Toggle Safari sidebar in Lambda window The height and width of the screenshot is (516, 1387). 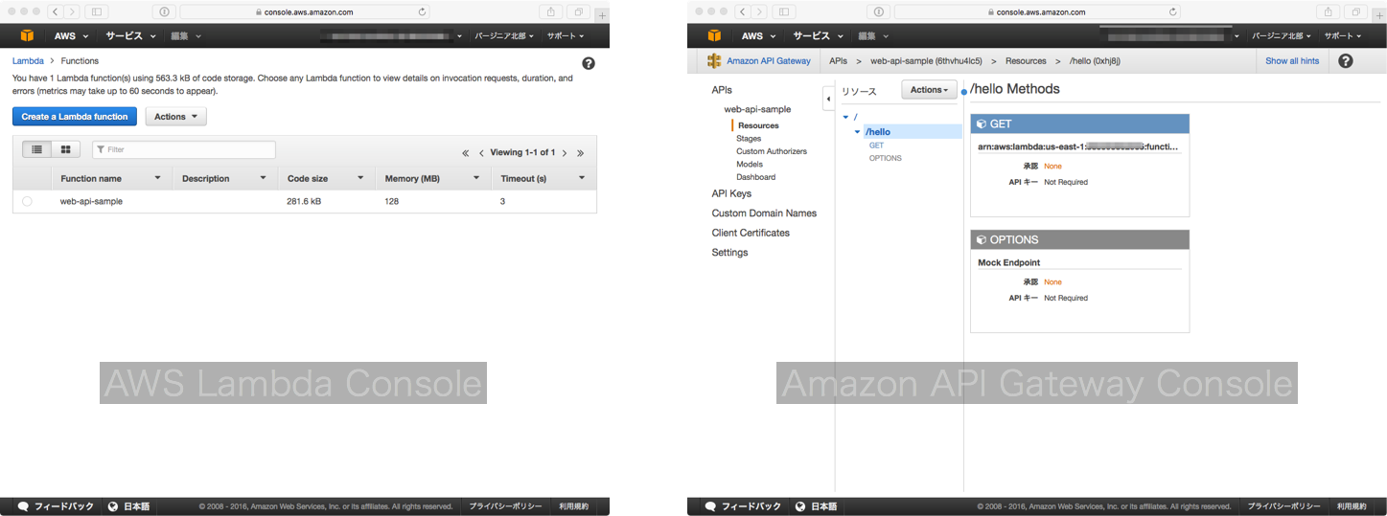[x=97, y=11]
